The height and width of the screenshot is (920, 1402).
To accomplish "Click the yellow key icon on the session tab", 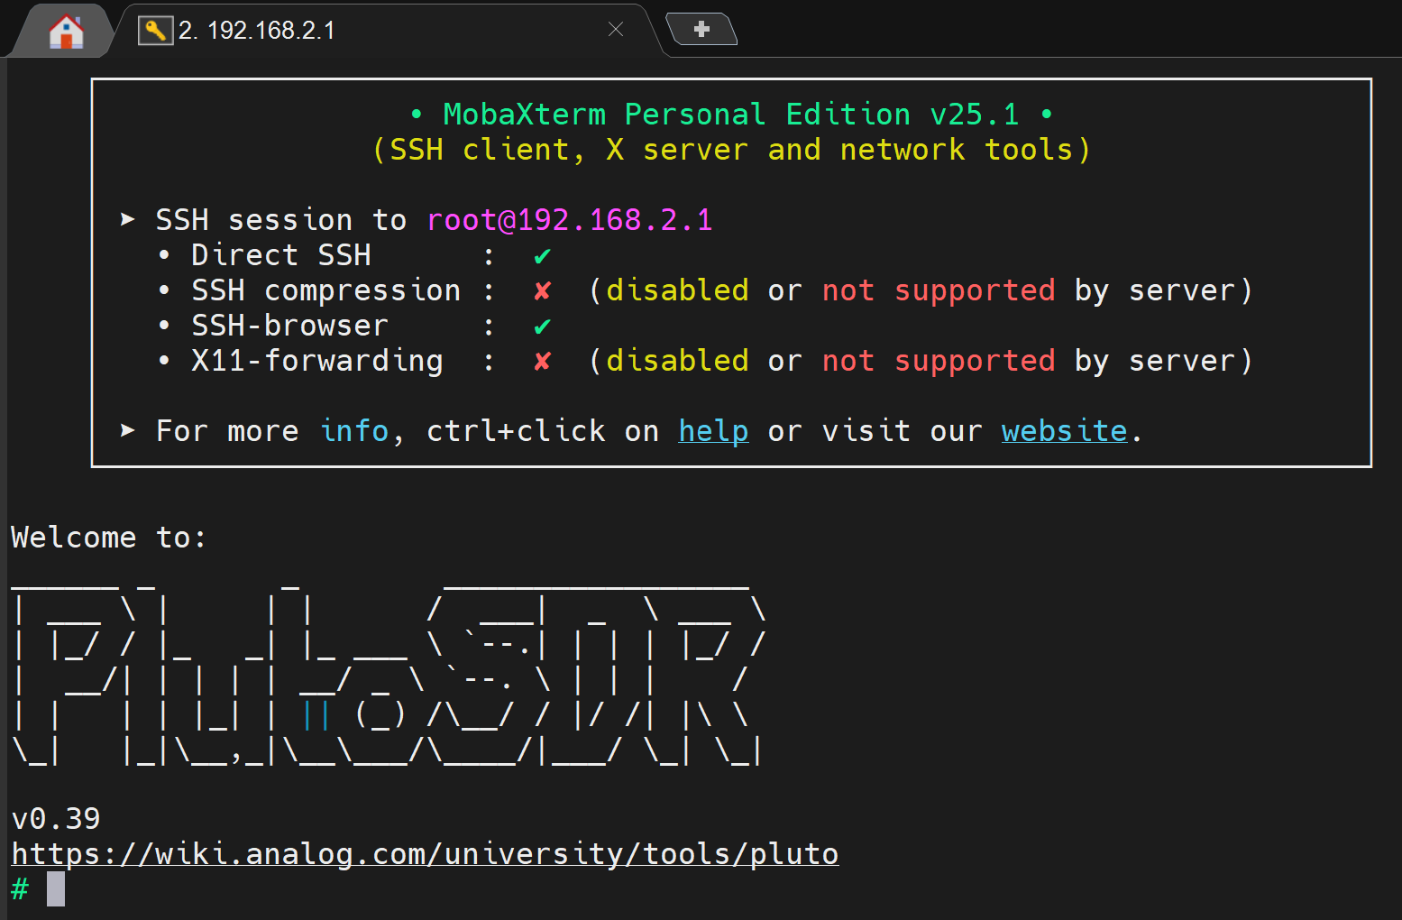I will [x=155, y=30].
